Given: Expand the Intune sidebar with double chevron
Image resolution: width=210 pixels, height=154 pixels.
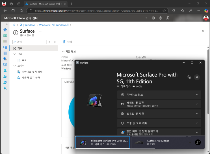Looking at the screenshot, I should [7, 24].
